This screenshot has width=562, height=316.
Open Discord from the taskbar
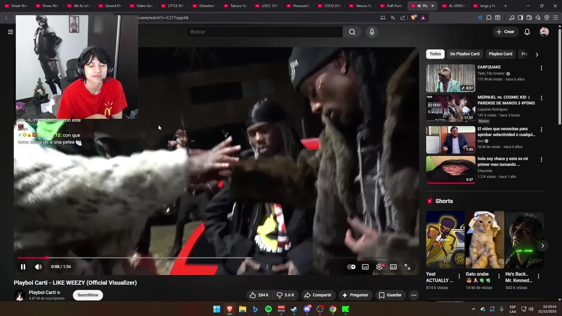coord(307,309)
